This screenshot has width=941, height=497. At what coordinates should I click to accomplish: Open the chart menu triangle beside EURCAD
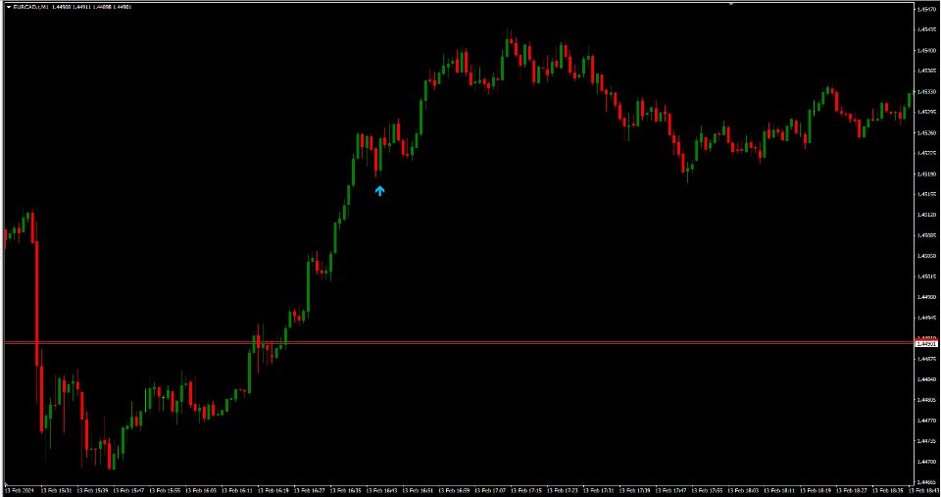[x=9, y=7]
